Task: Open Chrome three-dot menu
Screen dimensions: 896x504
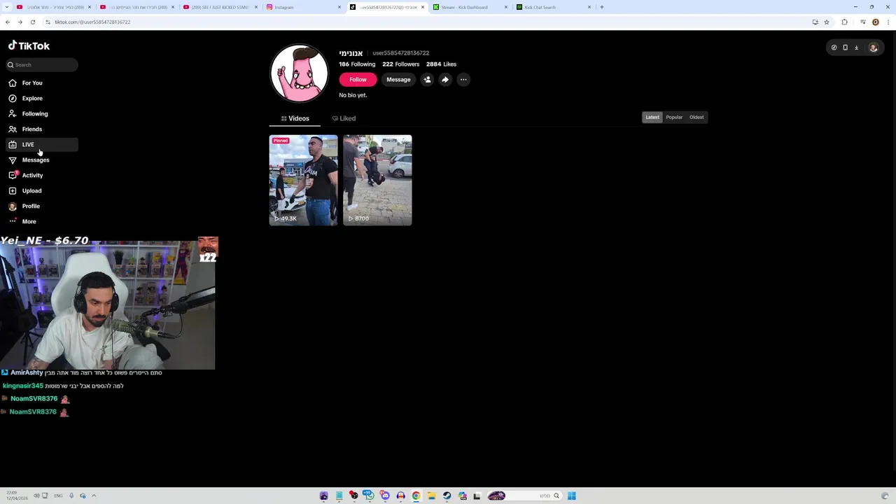Action: (x=888, y=22)
